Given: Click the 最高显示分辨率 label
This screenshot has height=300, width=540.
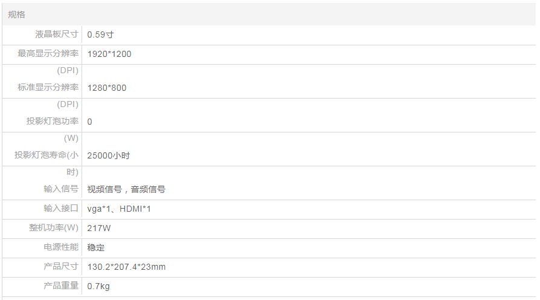Looking at the screenshot, I should pos(48,54).
